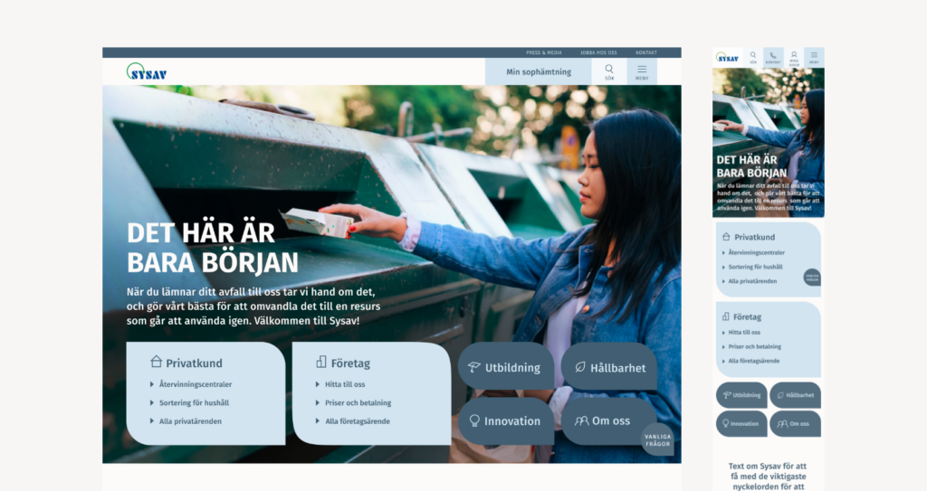Click building icon beside Företag in mobile preview

pyautogui.click(x=725, y=316)
